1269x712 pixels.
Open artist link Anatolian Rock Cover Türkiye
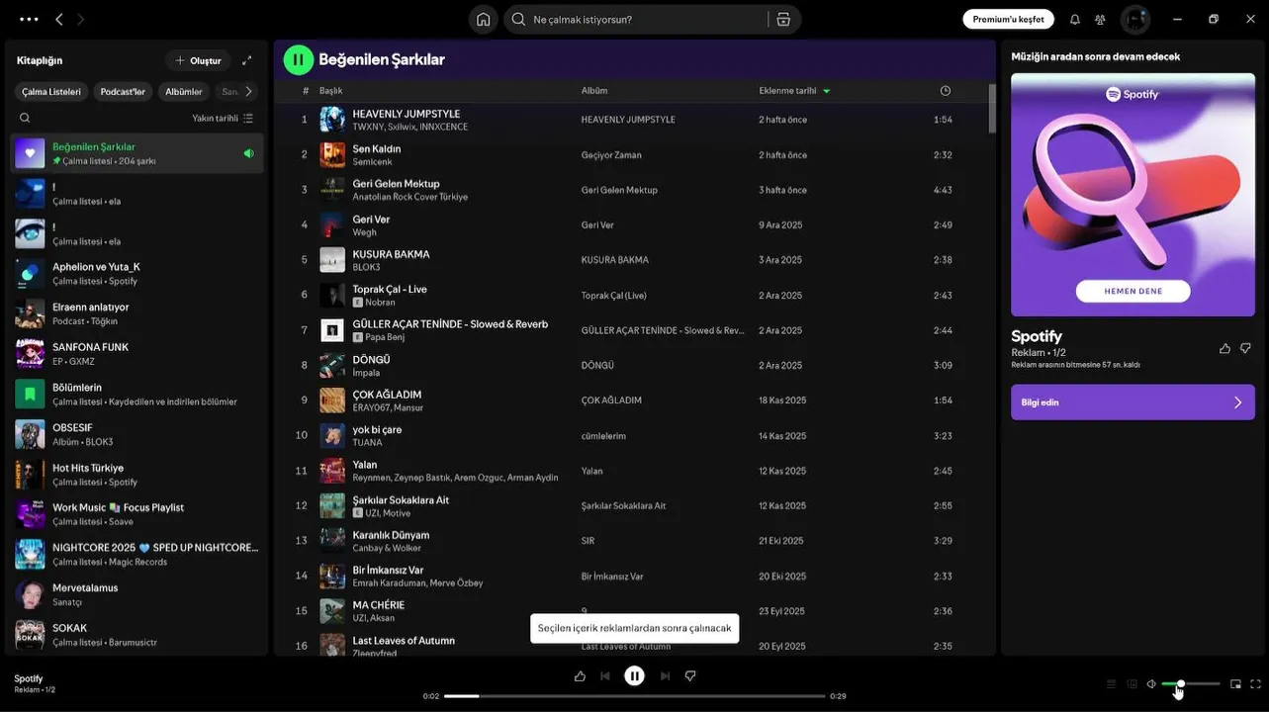tap(409, 197)
